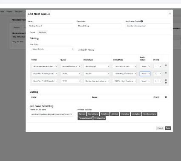
Task: Toggle the Hold RIP Printing checkbox
Action: pyautogui.click(x=79, y=50)
